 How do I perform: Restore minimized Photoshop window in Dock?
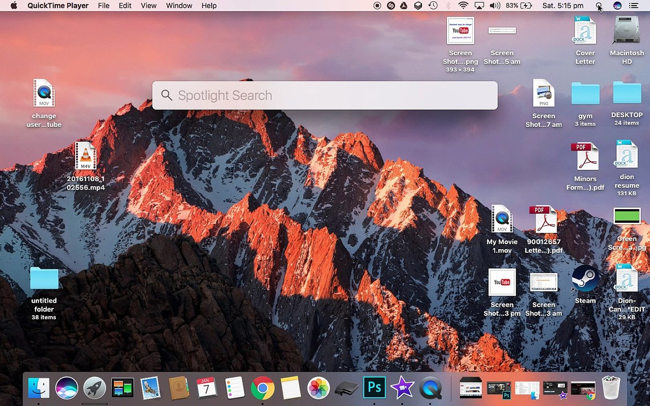499,388
